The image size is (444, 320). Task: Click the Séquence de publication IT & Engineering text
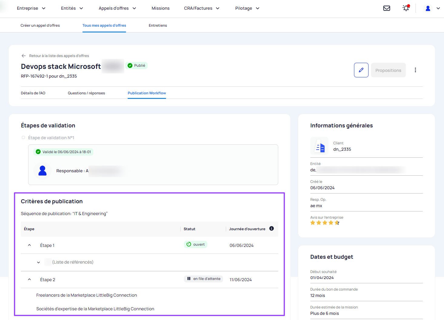(64, 214)
